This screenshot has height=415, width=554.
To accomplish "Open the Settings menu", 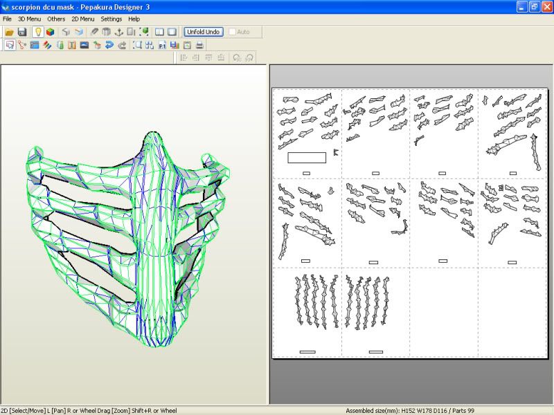I will pos(111,19).
